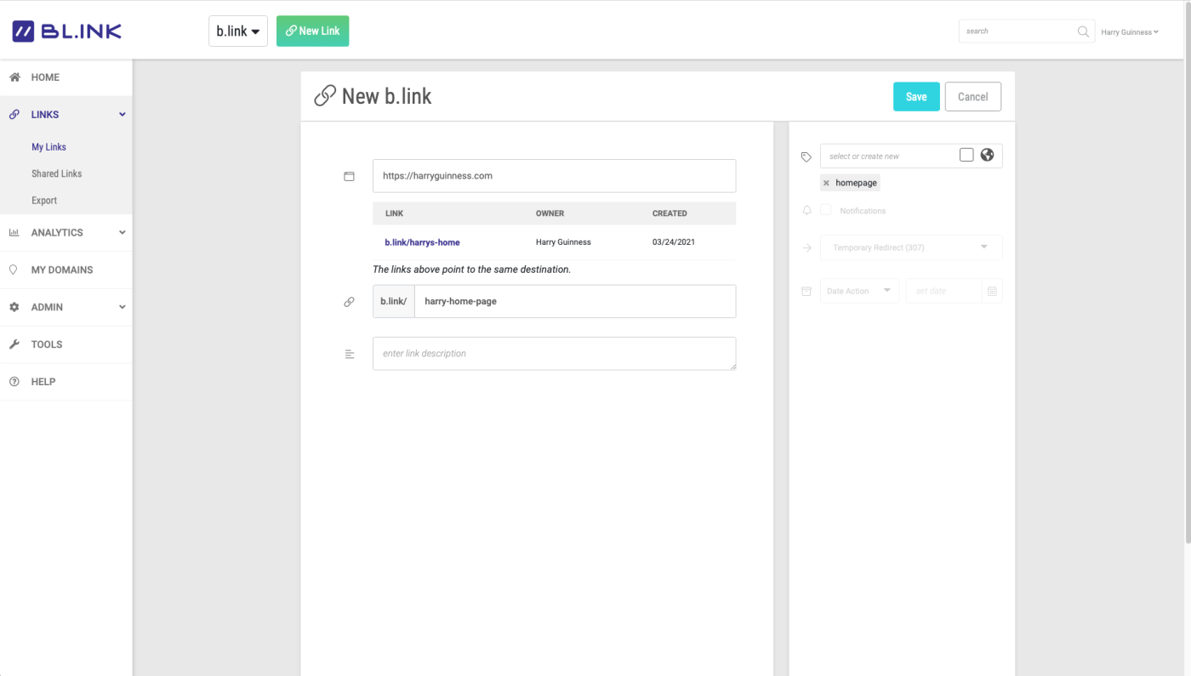
Task: Click the Home house icon in sidebar
Action: [x=14, y=77]
